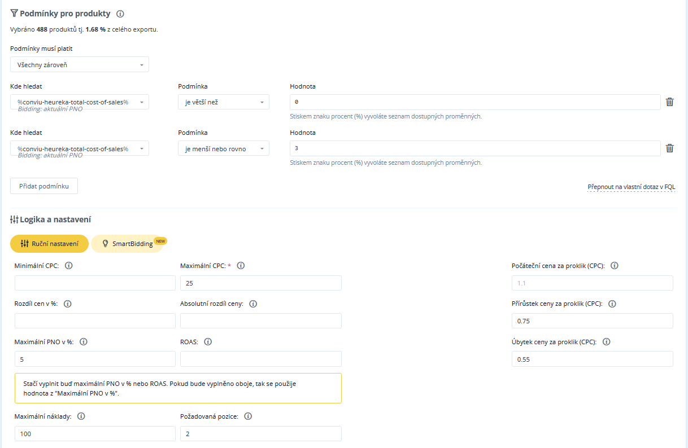Switch to SmartBidding tab
This screenshot has height=448, width=688.
tap(128, 244)
